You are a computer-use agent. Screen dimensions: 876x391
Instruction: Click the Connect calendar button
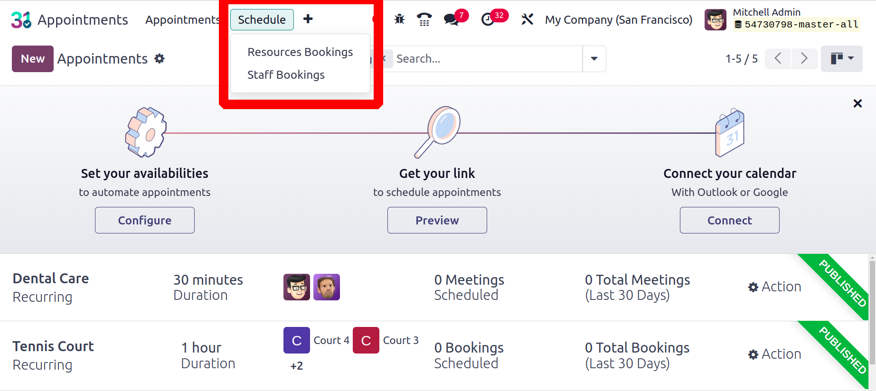(x=730, y=220)
